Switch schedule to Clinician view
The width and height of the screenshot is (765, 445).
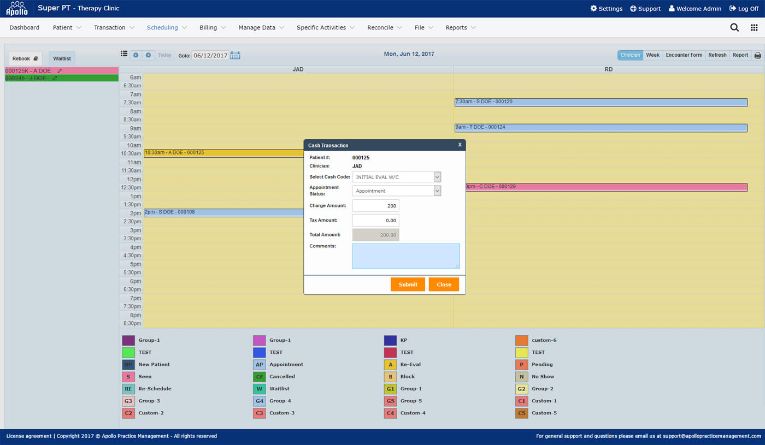(630, 55)
